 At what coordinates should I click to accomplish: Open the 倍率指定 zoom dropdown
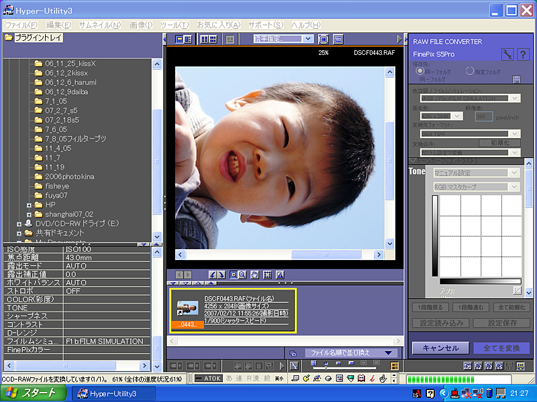283,39
